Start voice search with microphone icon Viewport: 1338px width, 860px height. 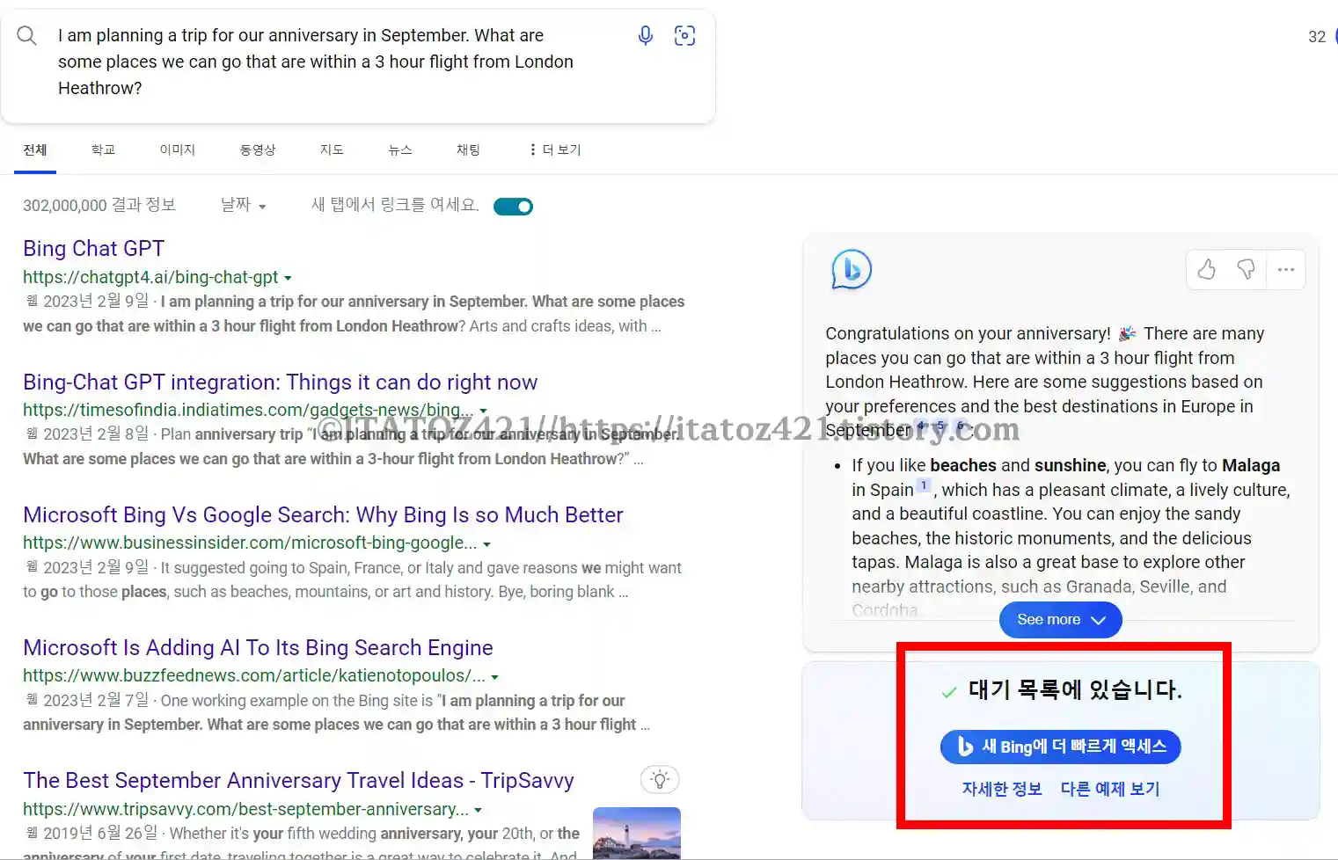pyautogui.click(x=646, y=35)
